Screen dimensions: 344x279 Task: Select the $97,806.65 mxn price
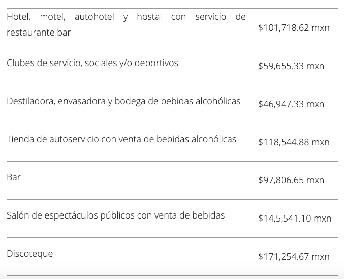291,180
